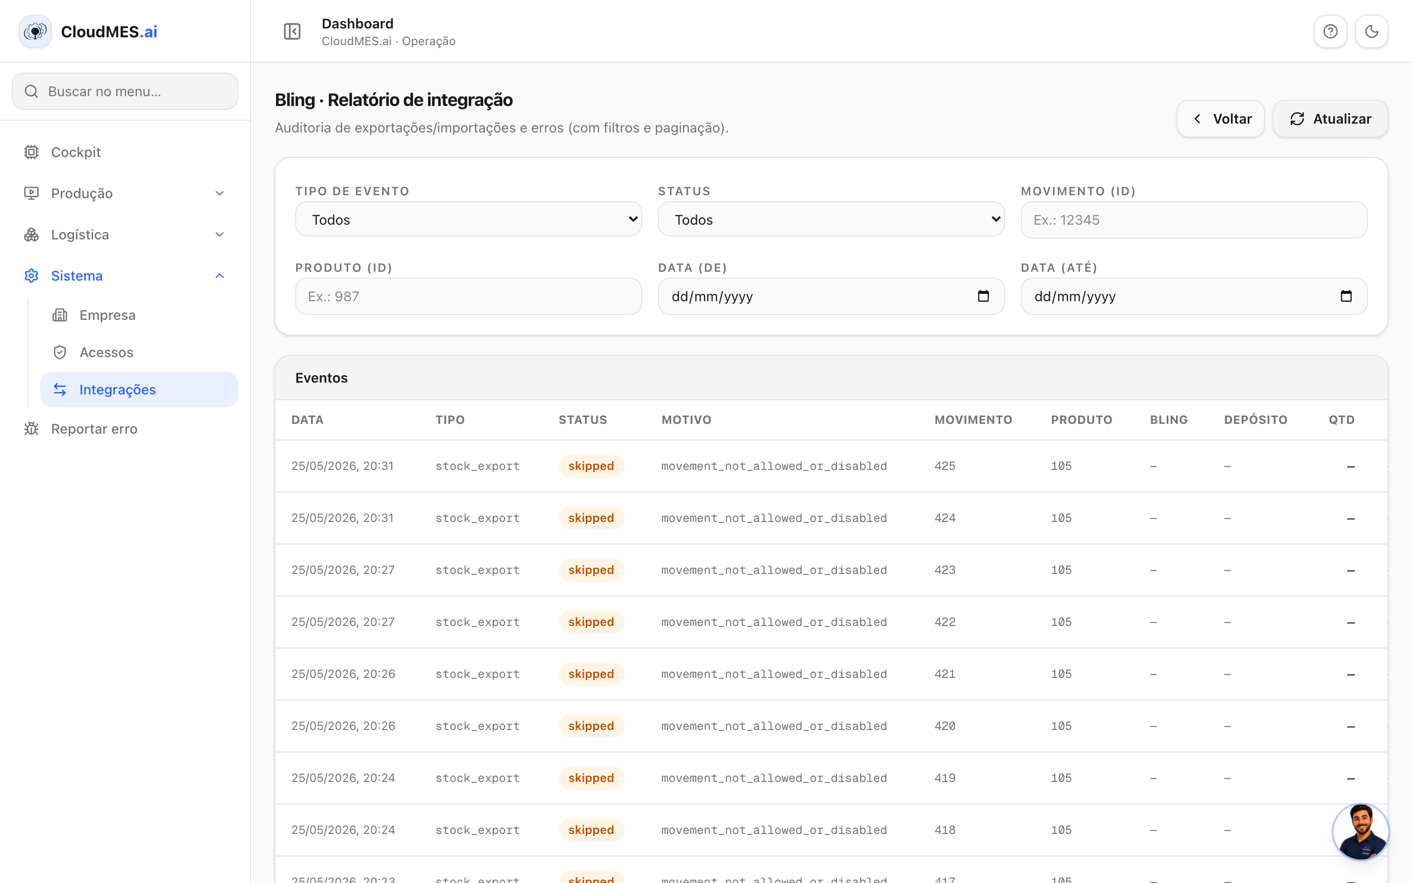
Task: Click the STATUS column header
Action: (583, 420)
